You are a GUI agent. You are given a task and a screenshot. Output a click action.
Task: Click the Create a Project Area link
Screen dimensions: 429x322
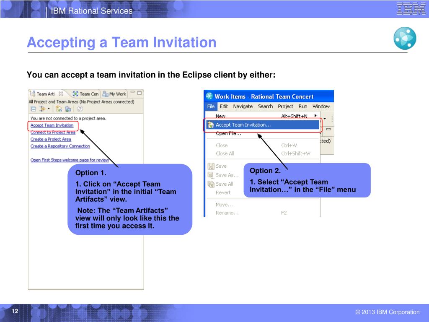(51, 139)
